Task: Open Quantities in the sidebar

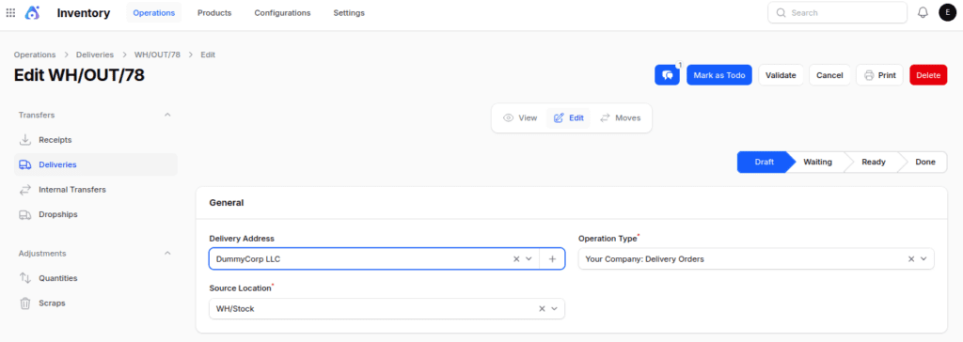Action: tap(95, 278)
